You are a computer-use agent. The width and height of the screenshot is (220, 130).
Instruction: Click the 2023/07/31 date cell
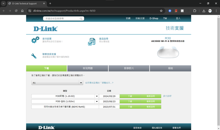109,107
